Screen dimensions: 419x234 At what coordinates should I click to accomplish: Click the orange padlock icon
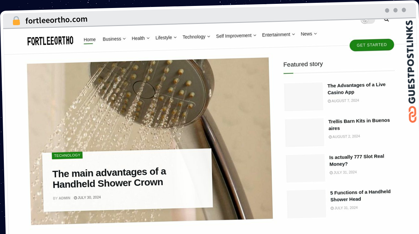(x=16, y=21)
